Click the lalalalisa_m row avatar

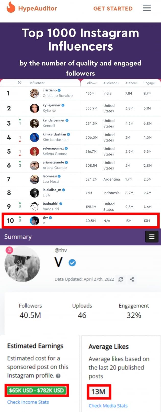[x=34, y=193]
